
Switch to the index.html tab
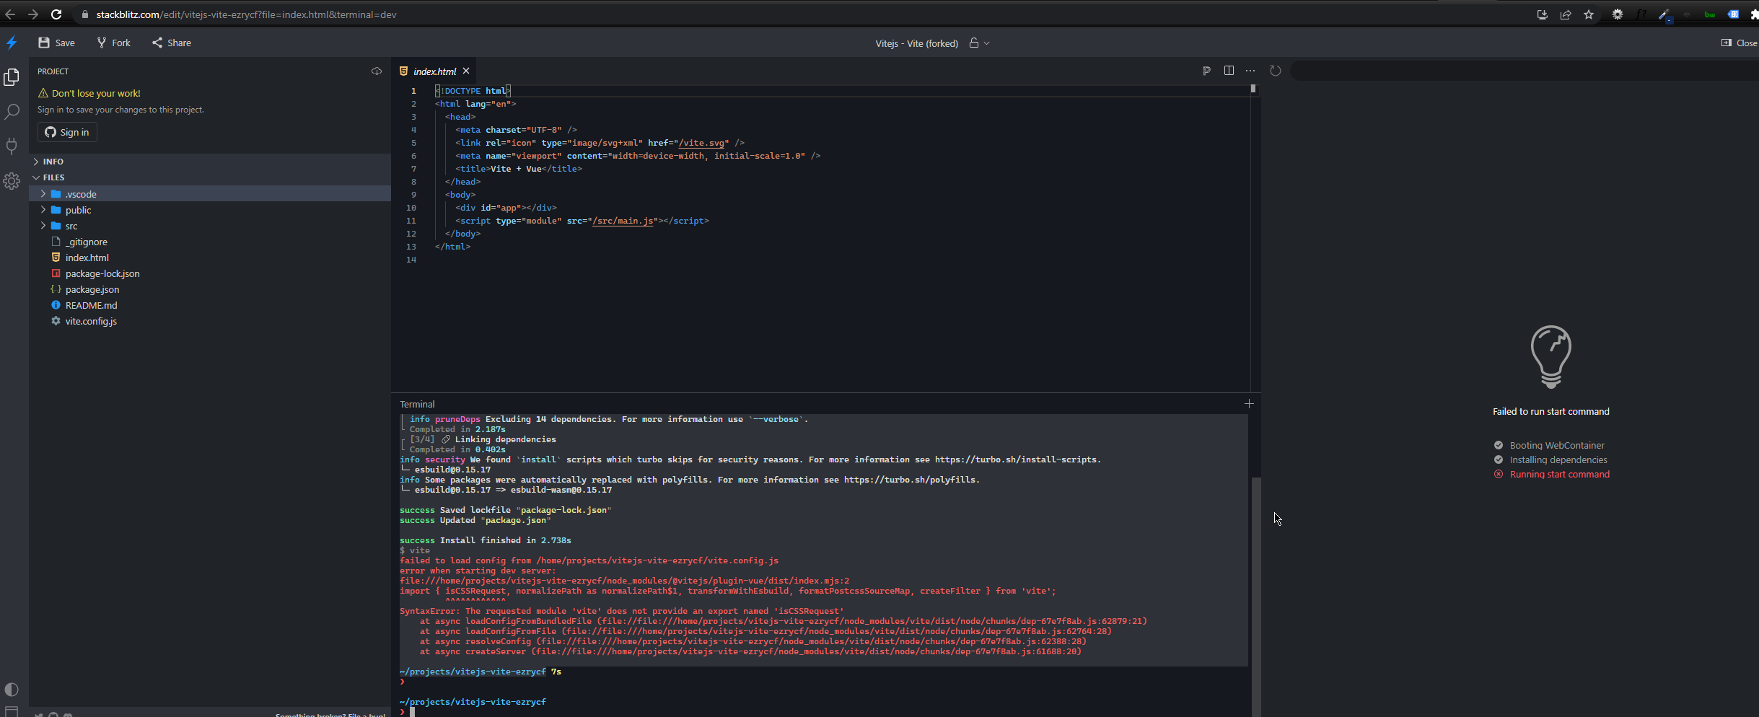434,71
